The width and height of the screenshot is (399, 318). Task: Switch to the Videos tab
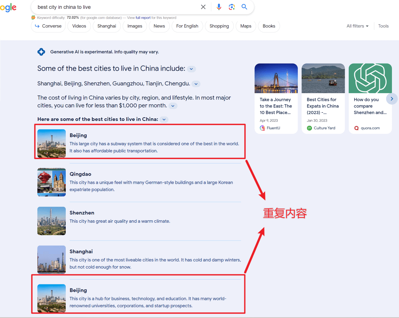coord(79,26)
